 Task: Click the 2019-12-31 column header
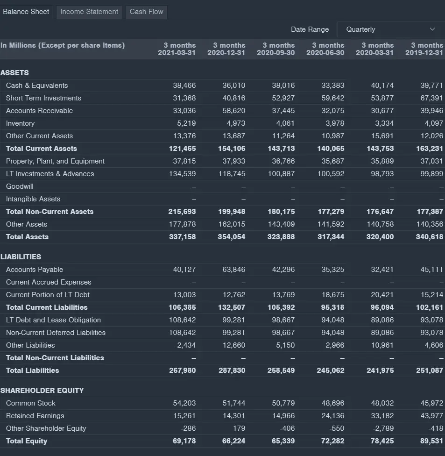tap(424, 49)
